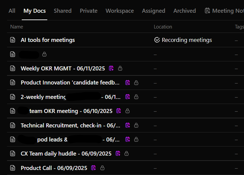This screenshot has height=175, width=244.
Task: Open Weekly OKR MGMT - 06/11/2025 doc
Action: (63, 68)
